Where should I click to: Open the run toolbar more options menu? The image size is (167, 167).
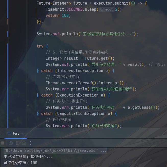point(31,143)
